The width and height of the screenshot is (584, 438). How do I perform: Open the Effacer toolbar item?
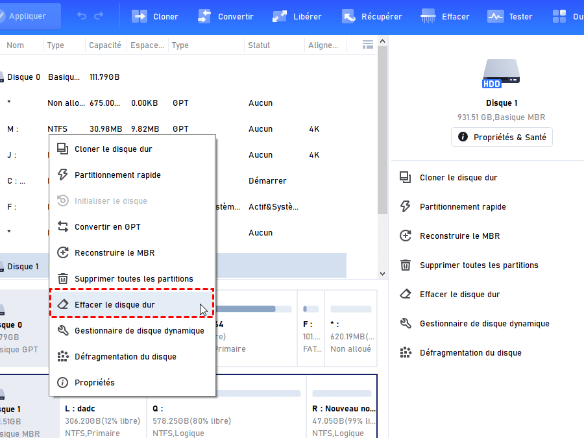coord(444,16)
